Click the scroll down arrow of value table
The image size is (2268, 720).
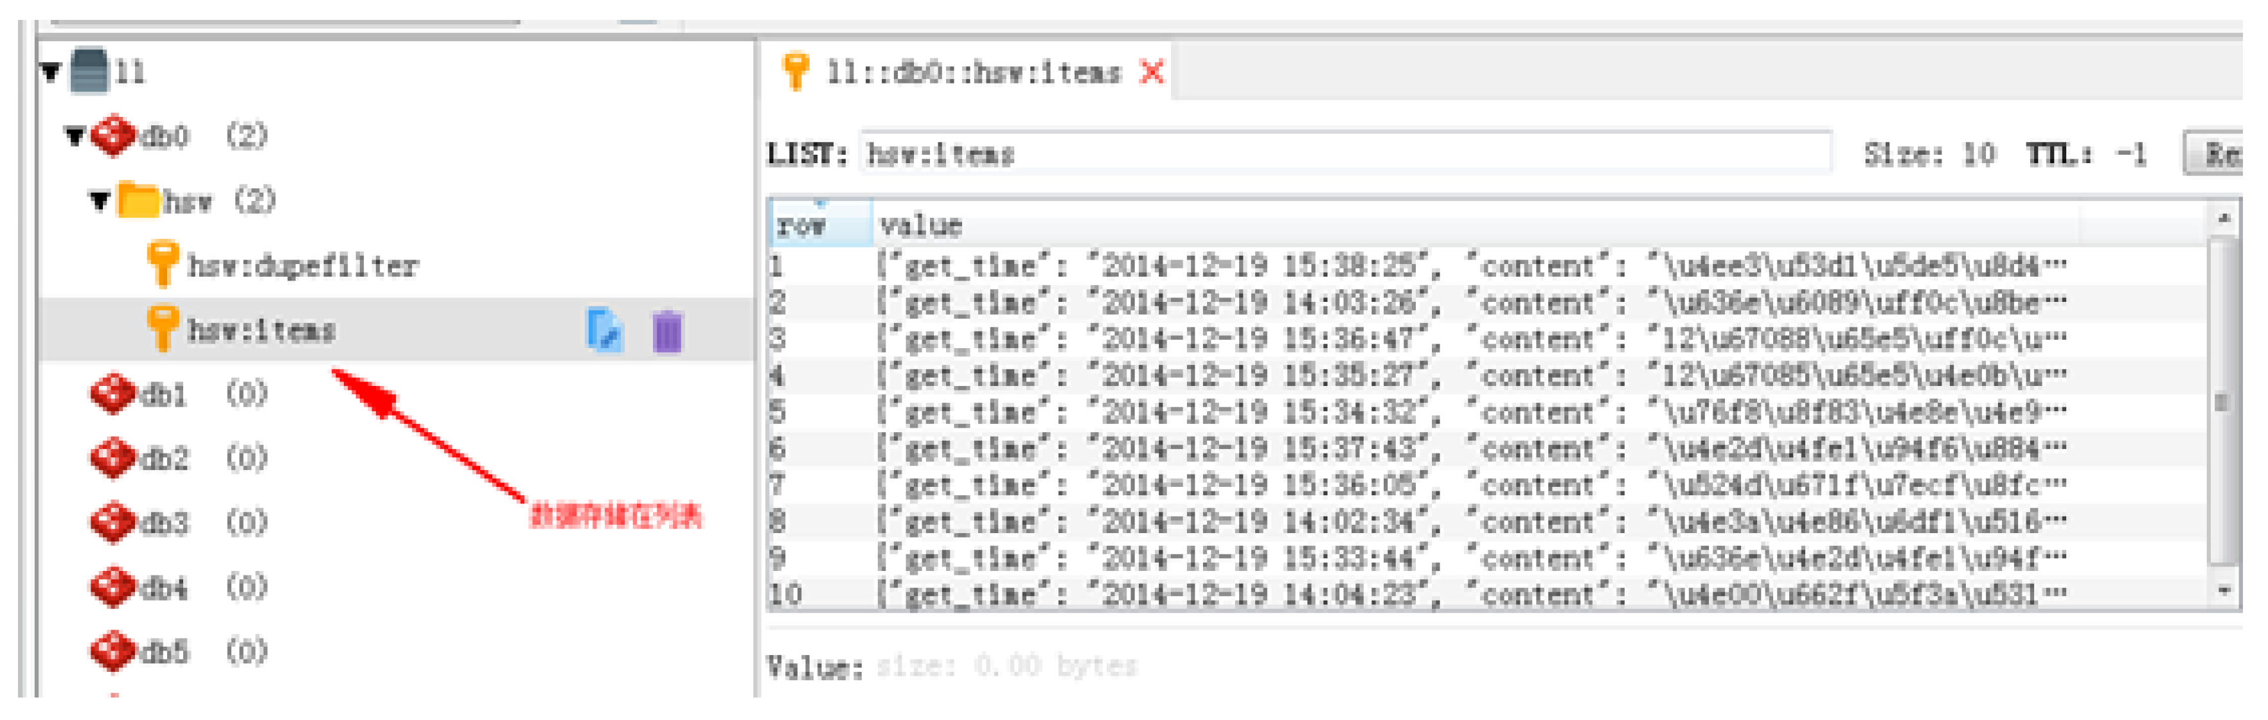2224,590
